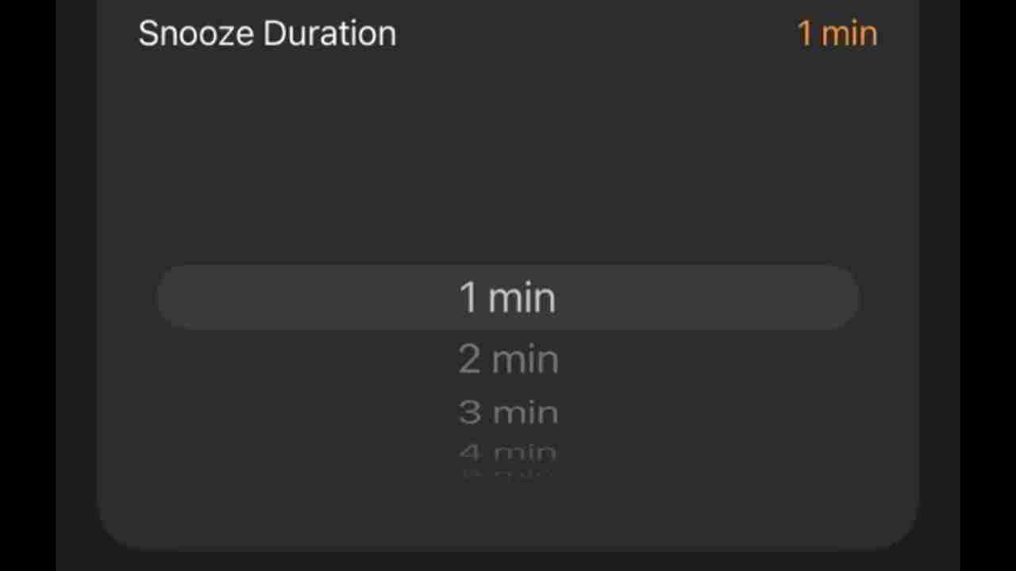Choose "3 min" from the duration picker

click(508, 412)
